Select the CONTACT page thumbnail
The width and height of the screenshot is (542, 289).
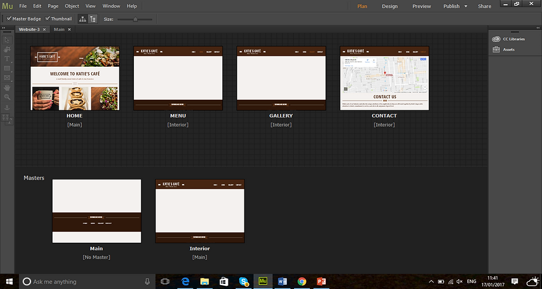click(x=384, y=78)
